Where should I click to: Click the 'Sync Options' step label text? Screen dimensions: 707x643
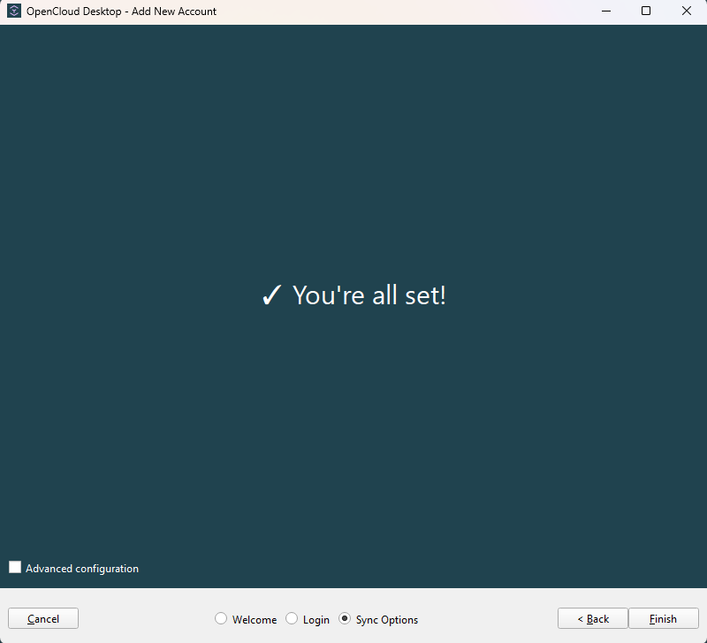click(x=387, y=620)
